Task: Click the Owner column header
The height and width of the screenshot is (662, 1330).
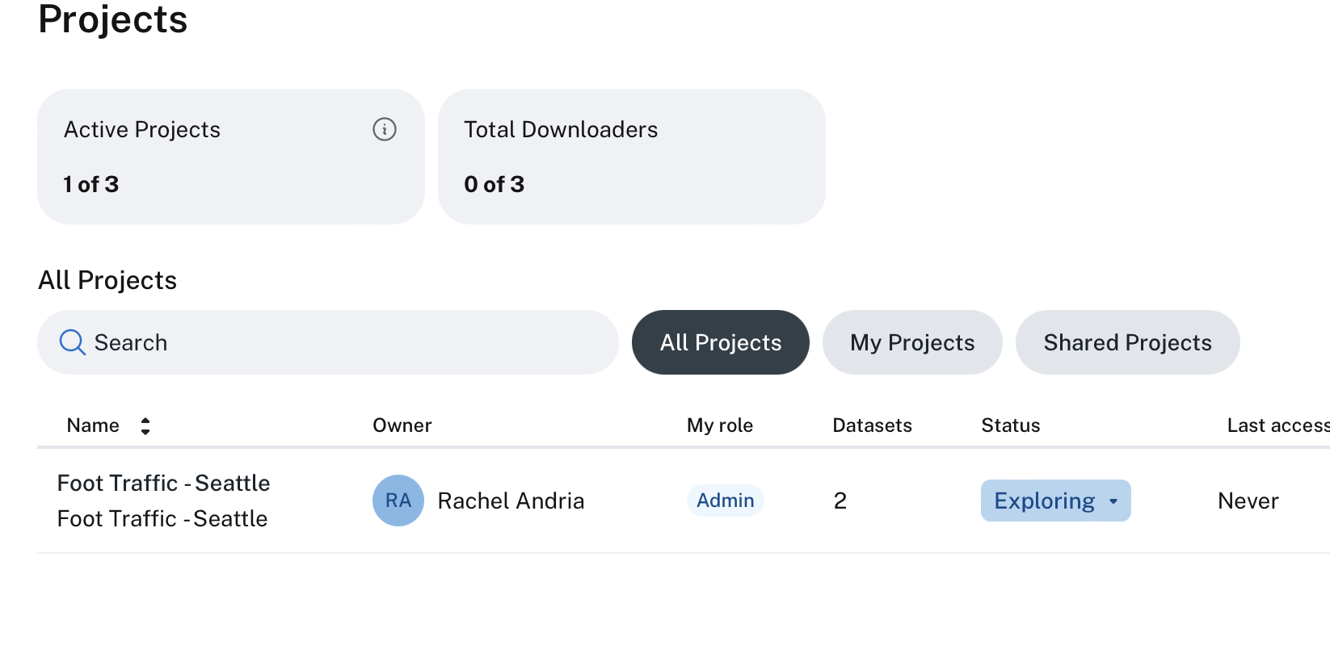Action: point(402,425)
